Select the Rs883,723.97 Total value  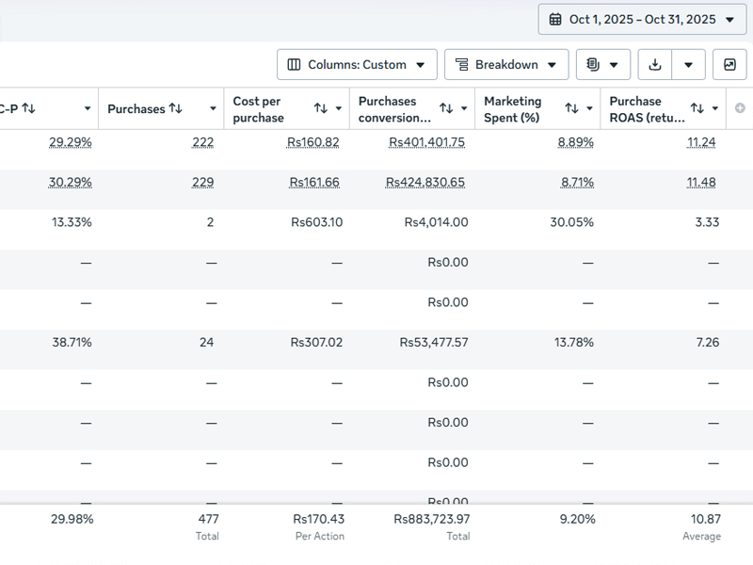(432, 520)
